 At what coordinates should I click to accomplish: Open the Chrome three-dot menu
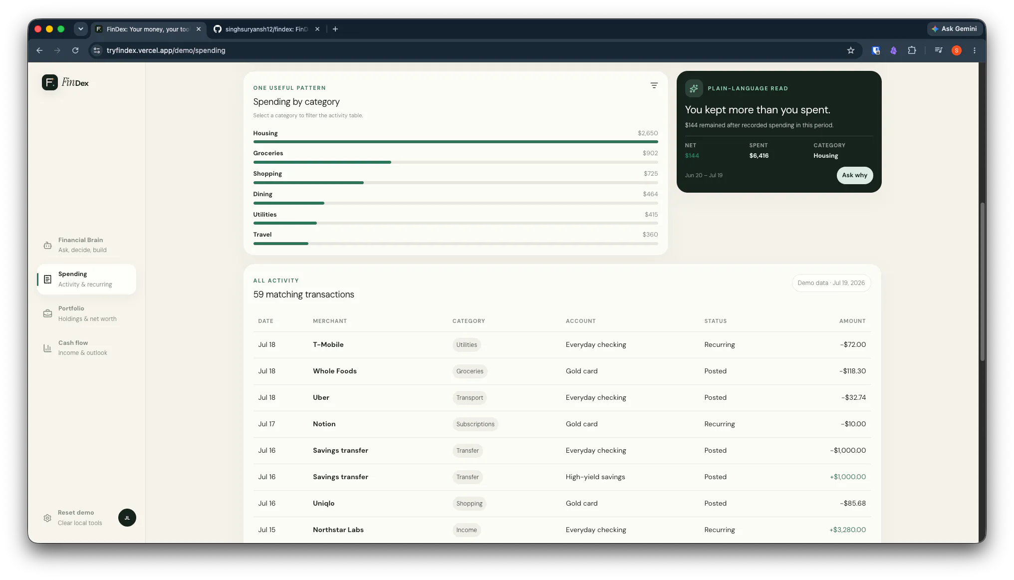975,50
